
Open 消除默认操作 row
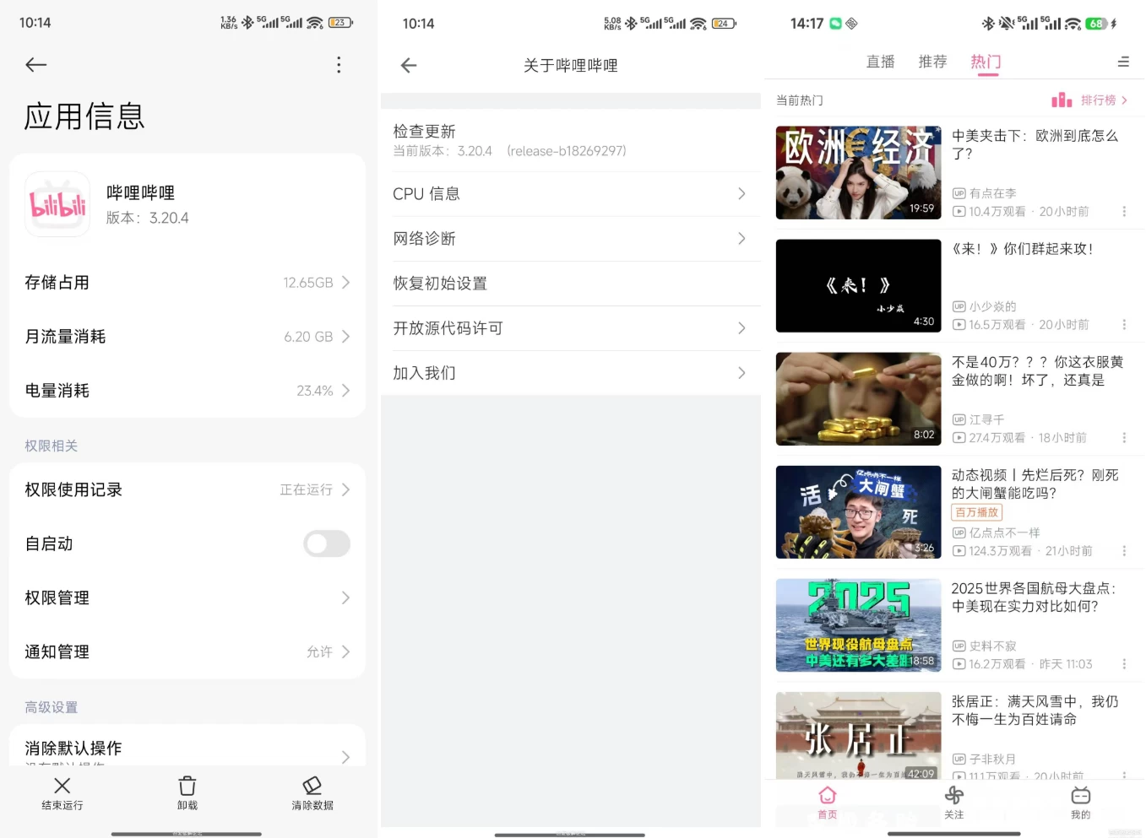pos(187,751)
